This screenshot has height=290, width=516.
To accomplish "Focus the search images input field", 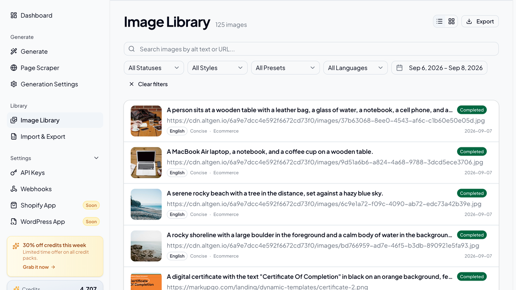I will (311, 49).
